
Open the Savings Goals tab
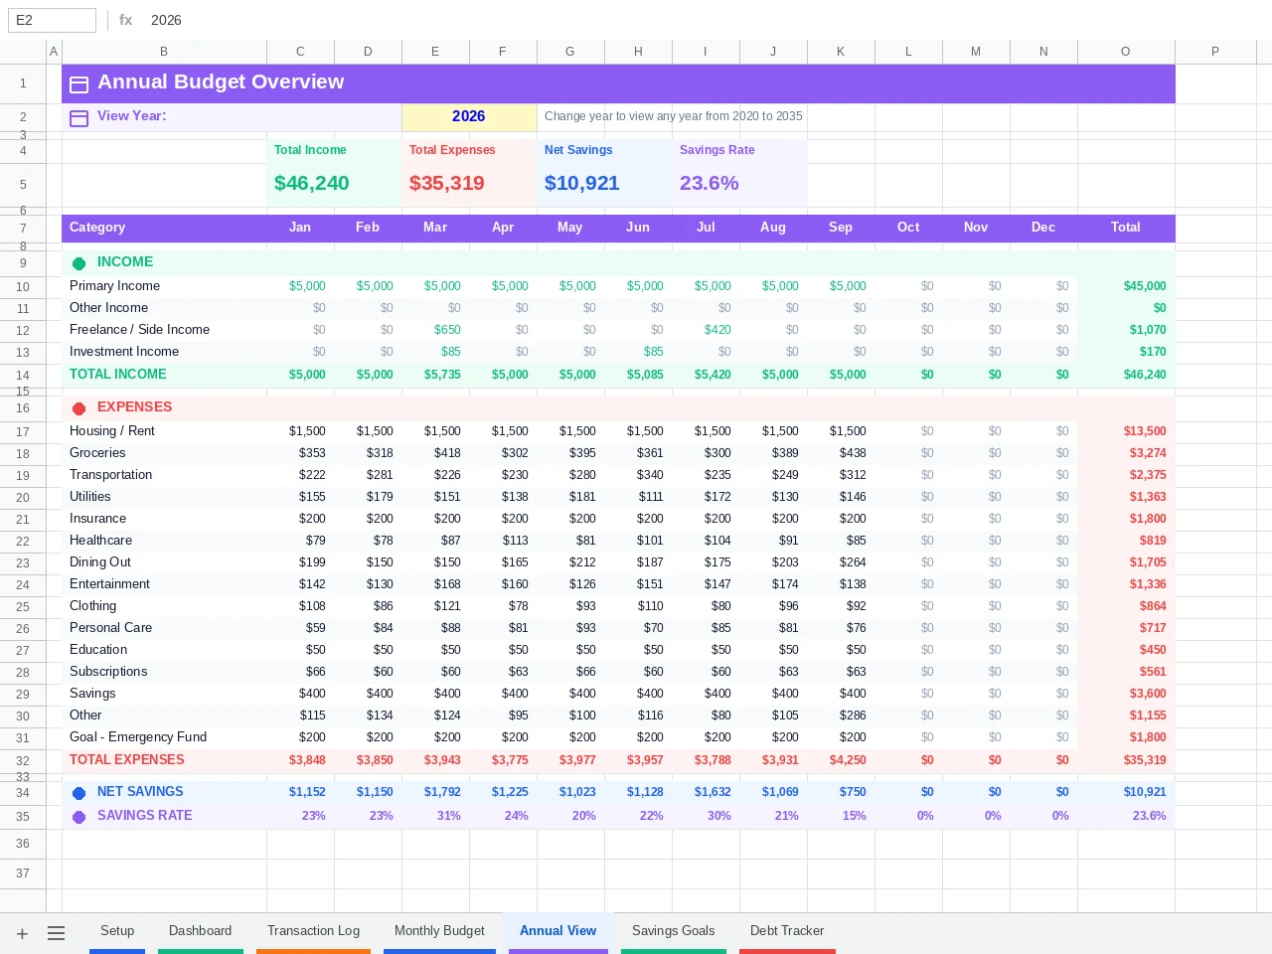[x=673, y=931]
